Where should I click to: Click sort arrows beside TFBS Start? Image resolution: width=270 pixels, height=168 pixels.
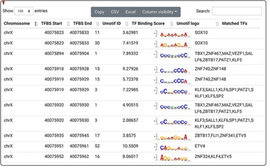68,24
